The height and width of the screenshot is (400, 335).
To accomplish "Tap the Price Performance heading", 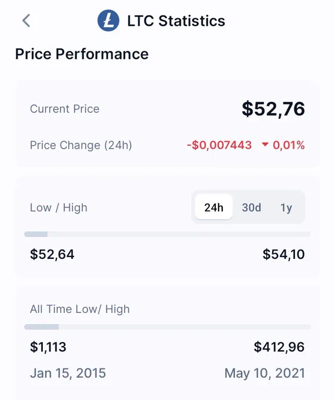I will (82, 54).
